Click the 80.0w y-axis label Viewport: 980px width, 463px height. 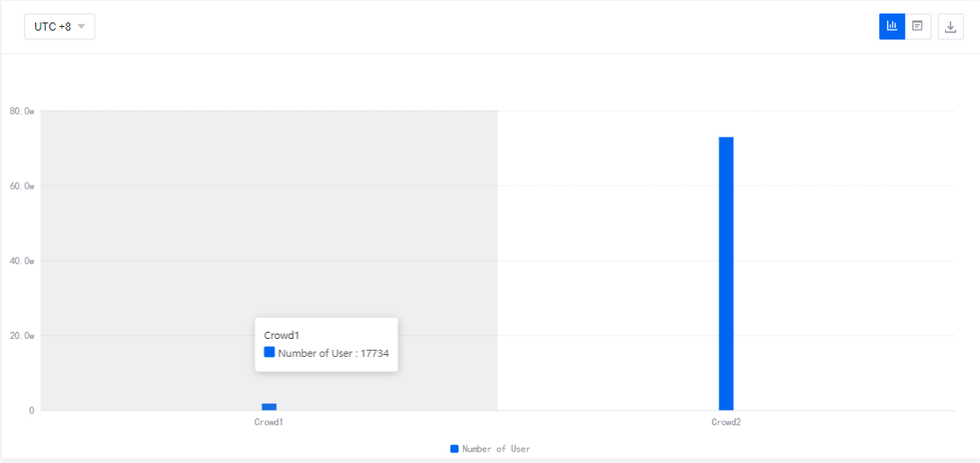(x=22, y=111)
